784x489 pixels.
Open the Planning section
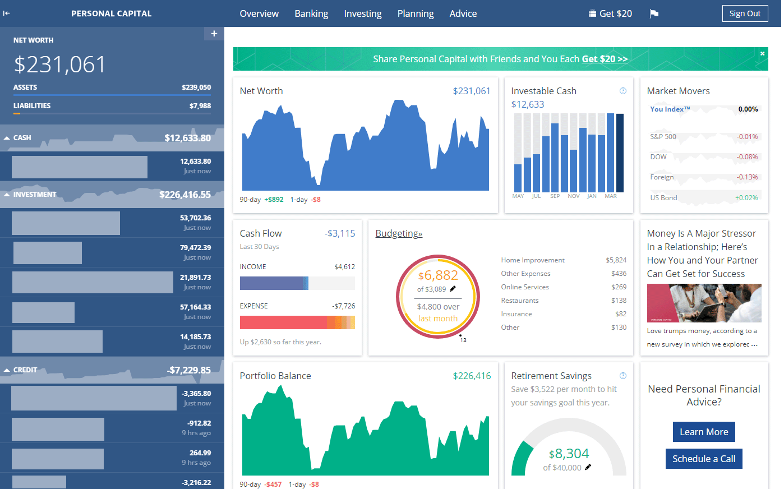tap(415, 13)
